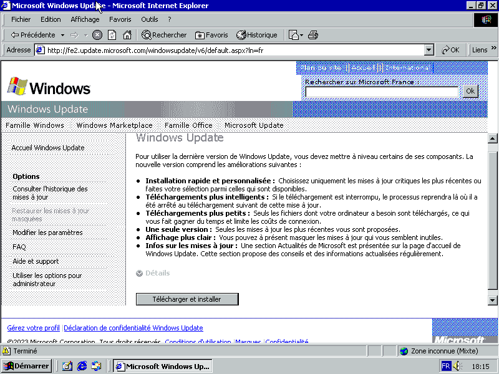Refresh the page using the refresh icon
This screenshot has height=374, width=499.
click(x=112, y=35)
